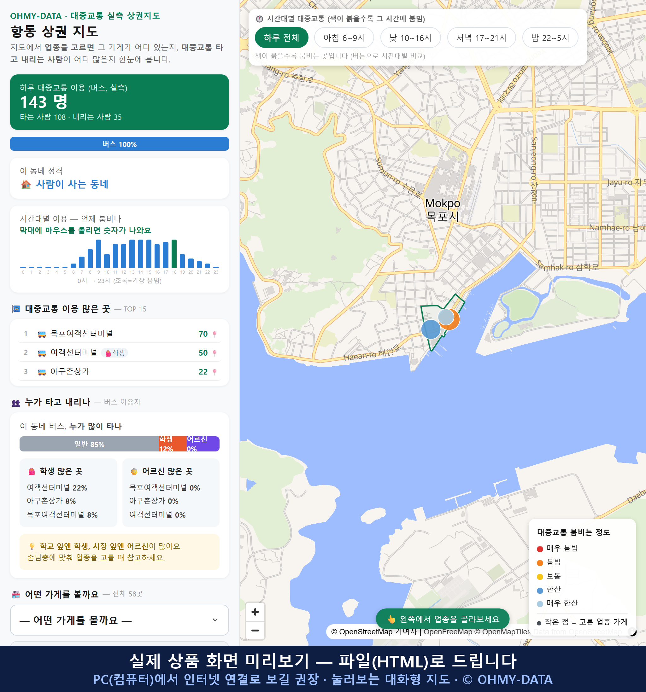Click the student icon in 학생 많은 곳
Screen dimensions: 646x692
[x=32, y=471]
